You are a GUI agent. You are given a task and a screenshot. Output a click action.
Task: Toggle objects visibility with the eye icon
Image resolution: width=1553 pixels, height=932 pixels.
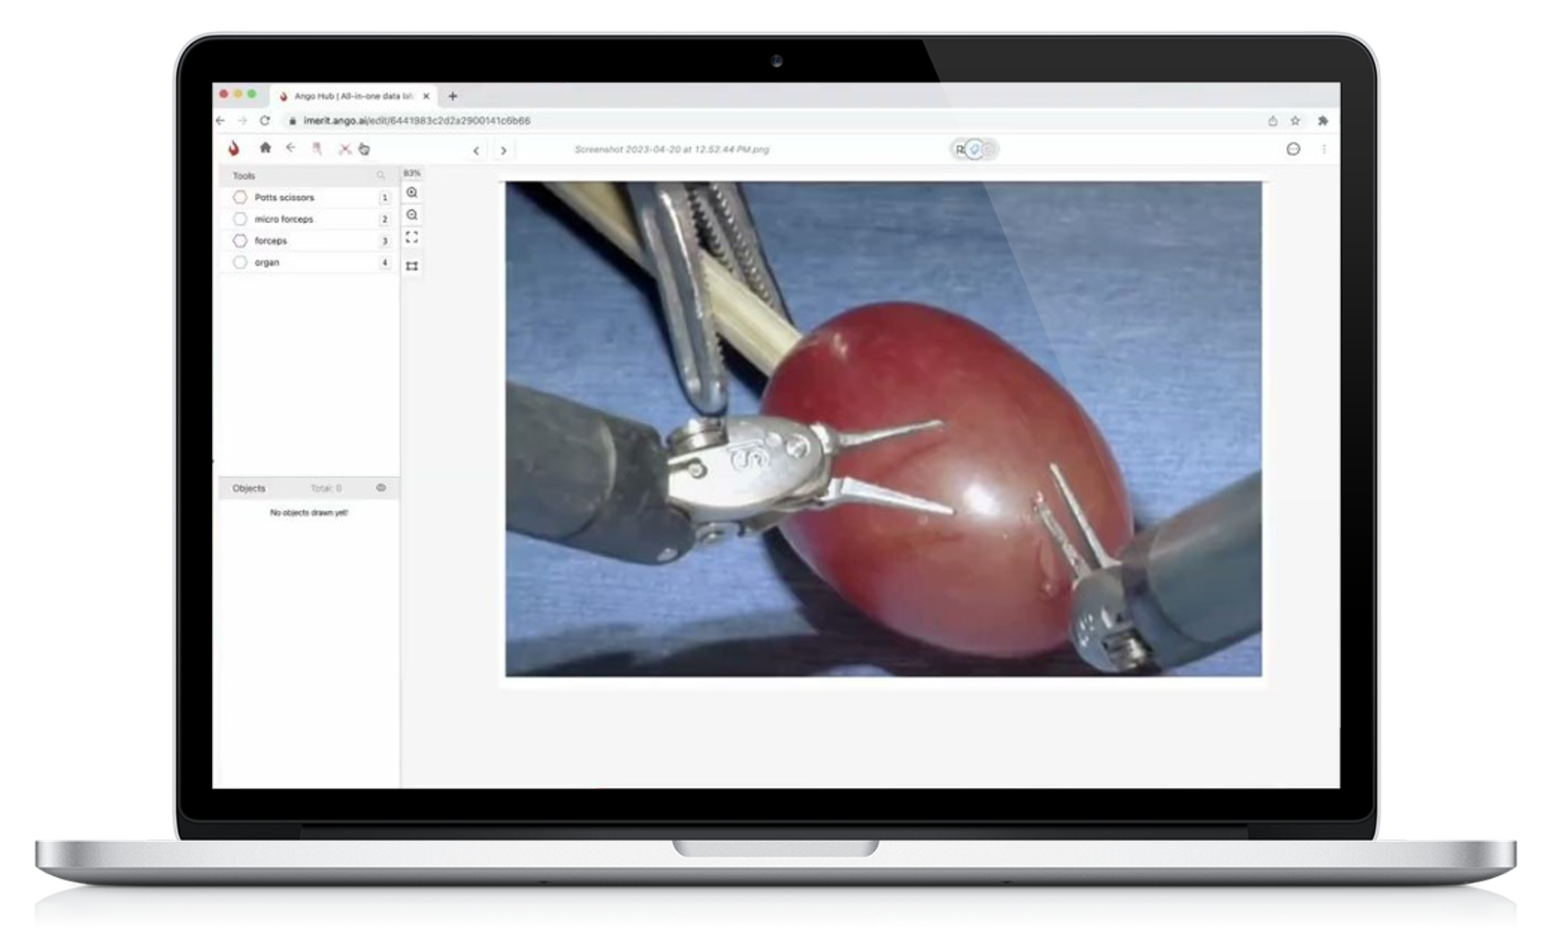[381, 488]
